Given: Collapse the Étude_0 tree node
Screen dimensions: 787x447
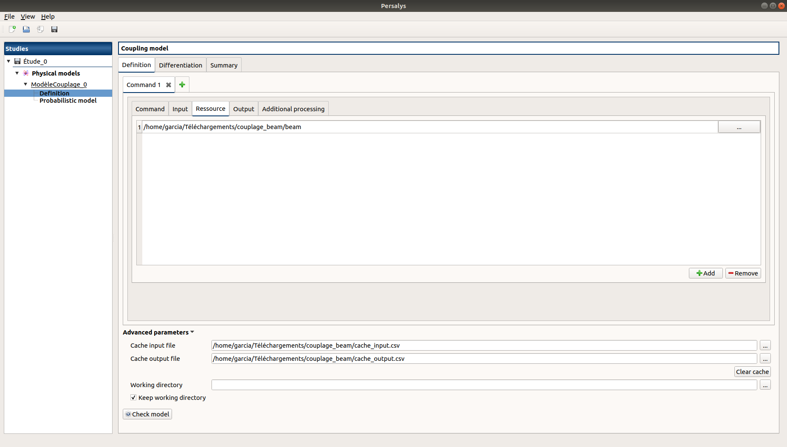Looking at the screenshot, I should (x=8, y=61).
